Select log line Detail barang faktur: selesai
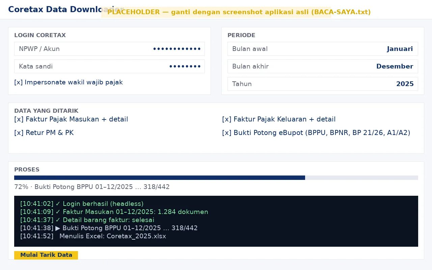The height and width of the screenshot is (270, 432). (87, 220)
